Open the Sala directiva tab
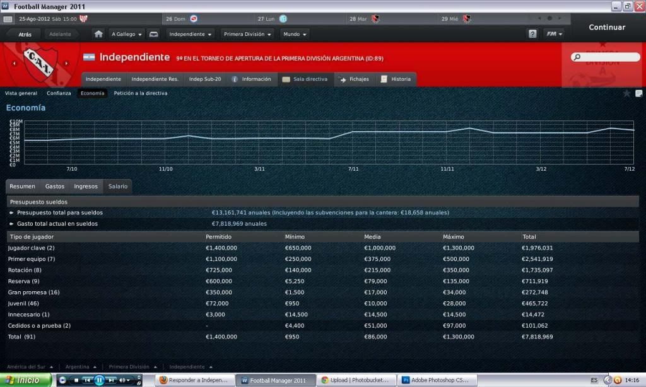646x387 pixels. point(305,79)
